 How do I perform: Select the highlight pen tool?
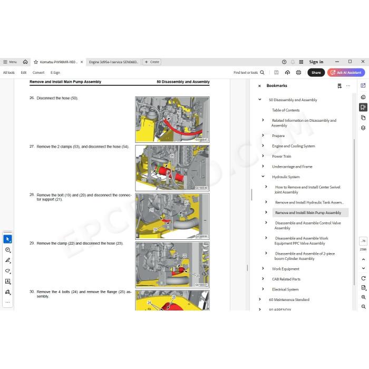(8, 260)
